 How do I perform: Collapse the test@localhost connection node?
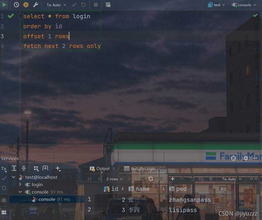(13, 177)
